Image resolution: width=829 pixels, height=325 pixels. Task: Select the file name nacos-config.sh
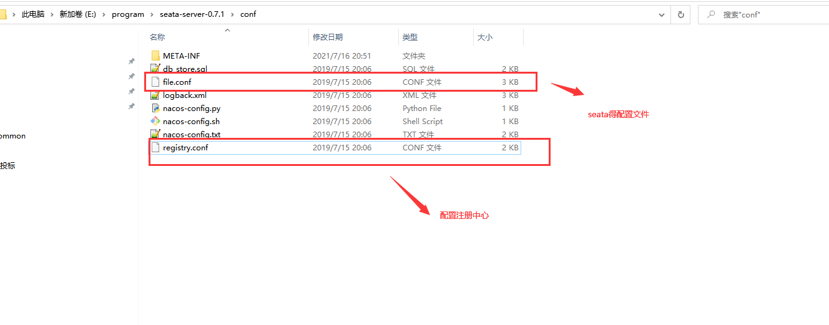point(191,121)
